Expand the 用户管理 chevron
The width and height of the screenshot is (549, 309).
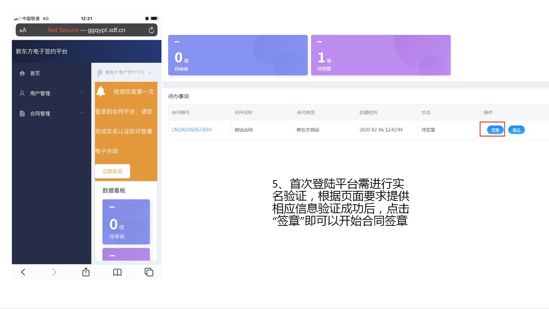pos(82,93)
